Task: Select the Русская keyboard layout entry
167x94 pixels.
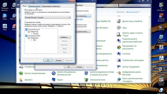Action: (36, 34)
